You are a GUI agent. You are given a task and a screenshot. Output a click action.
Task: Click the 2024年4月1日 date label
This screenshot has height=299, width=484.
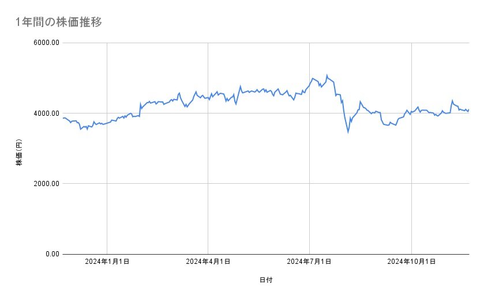click(x=208, y=262)
